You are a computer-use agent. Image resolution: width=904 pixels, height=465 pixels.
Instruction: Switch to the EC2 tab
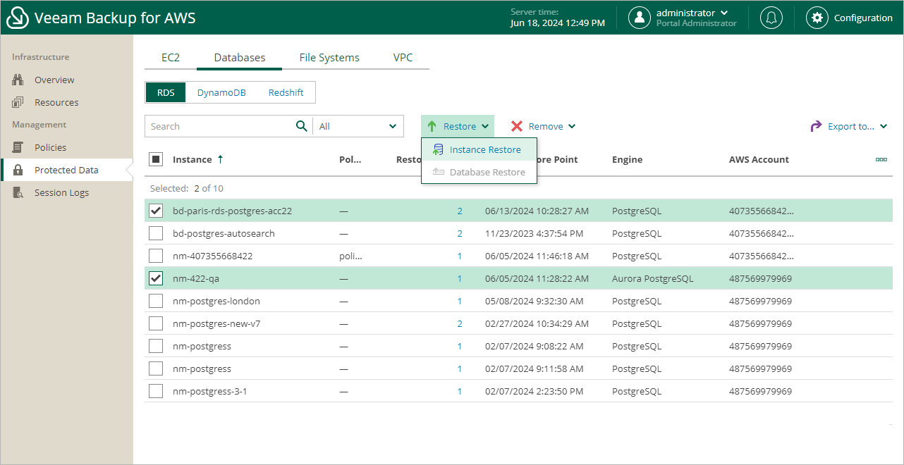click(171, 58)
